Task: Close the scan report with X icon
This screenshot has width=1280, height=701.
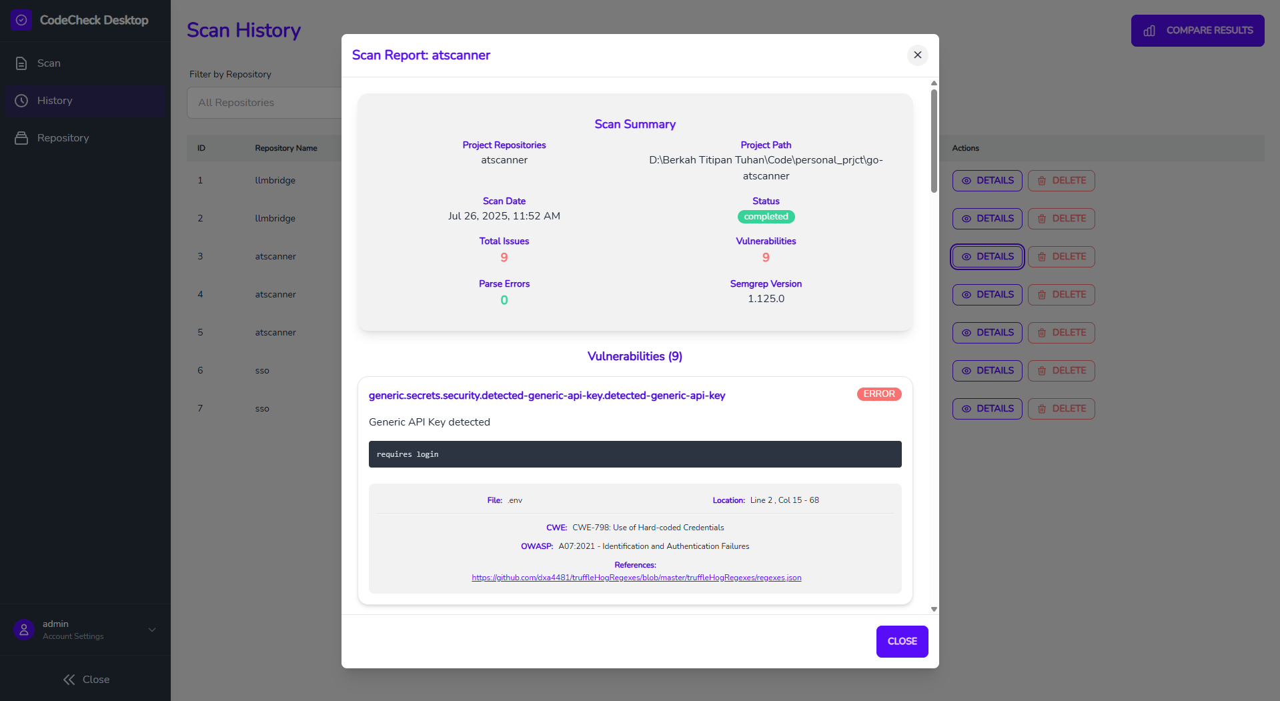Action: coord(918,55)
